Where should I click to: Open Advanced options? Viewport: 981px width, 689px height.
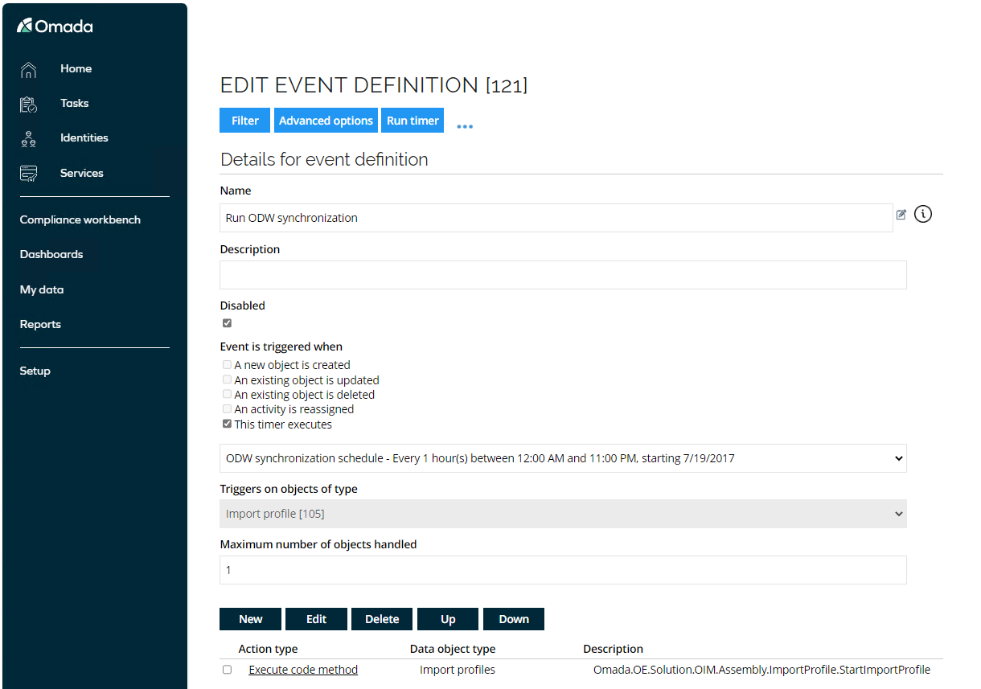pyautogui.click(x=326, y=121)
